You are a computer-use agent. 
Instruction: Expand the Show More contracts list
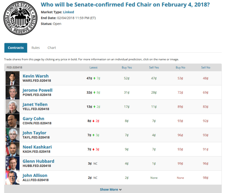pos(111,189)
